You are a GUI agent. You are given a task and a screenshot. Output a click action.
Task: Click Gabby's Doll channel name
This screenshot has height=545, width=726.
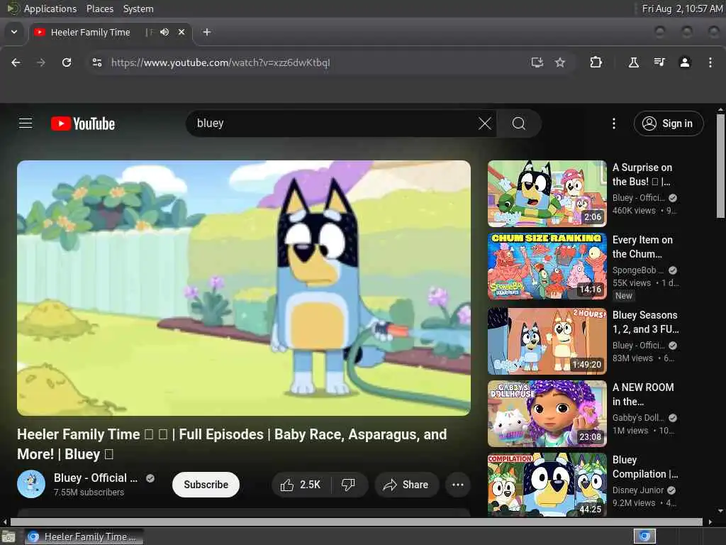click(638, 417)
